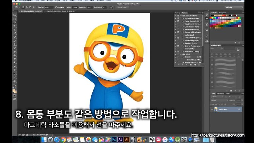The width and height of the screenshot is (254, 143).
Task: Toggle checkmark for Default Actions set
Action: [x=175, y=16]
